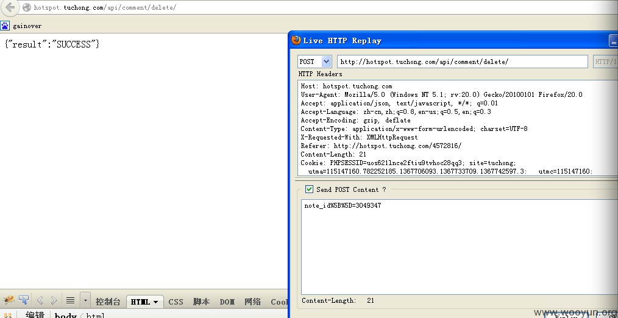Activate Firebug element inspector arrow tool
The image size is (618, 318).
point(24,301)
